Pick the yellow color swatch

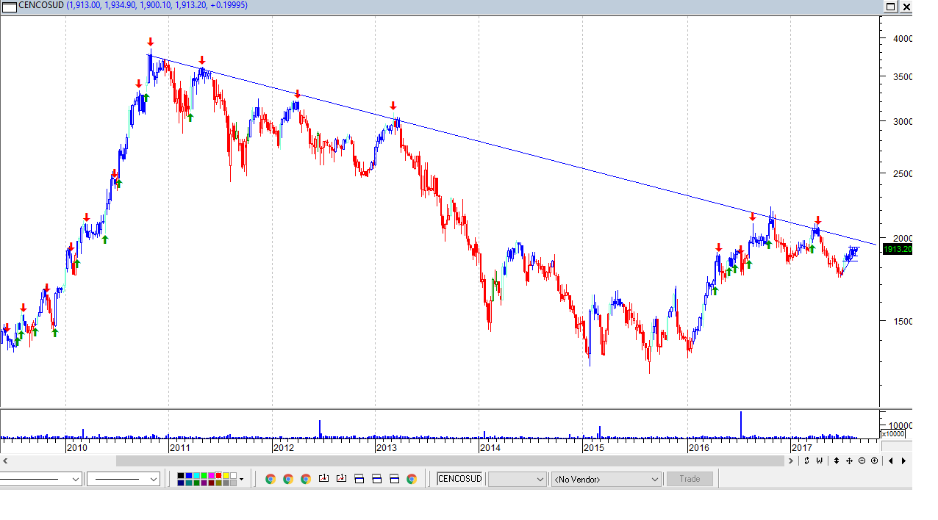(226, 475)
